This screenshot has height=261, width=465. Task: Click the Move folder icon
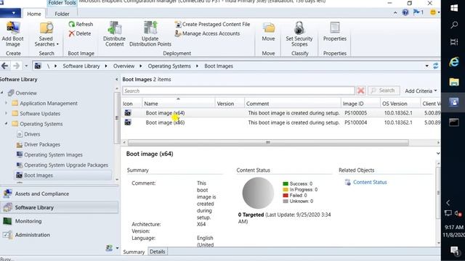coord(269,28)
